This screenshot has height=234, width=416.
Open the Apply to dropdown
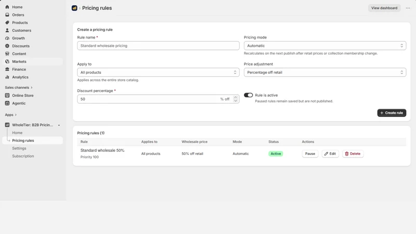click(x=158, y=72)
